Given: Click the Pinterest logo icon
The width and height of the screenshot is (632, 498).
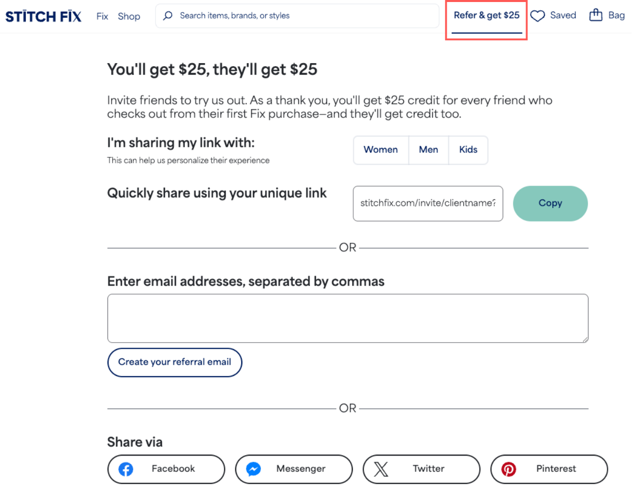Looking at the screenshot, I should pyautogui.click(x=509, y=469).
